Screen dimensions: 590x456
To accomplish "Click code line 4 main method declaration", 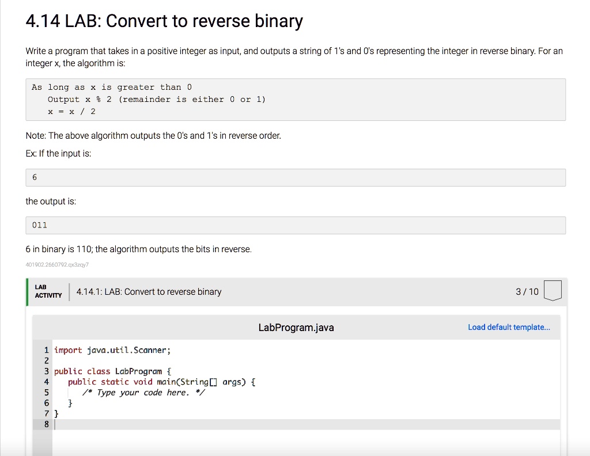I will [161, 382].
